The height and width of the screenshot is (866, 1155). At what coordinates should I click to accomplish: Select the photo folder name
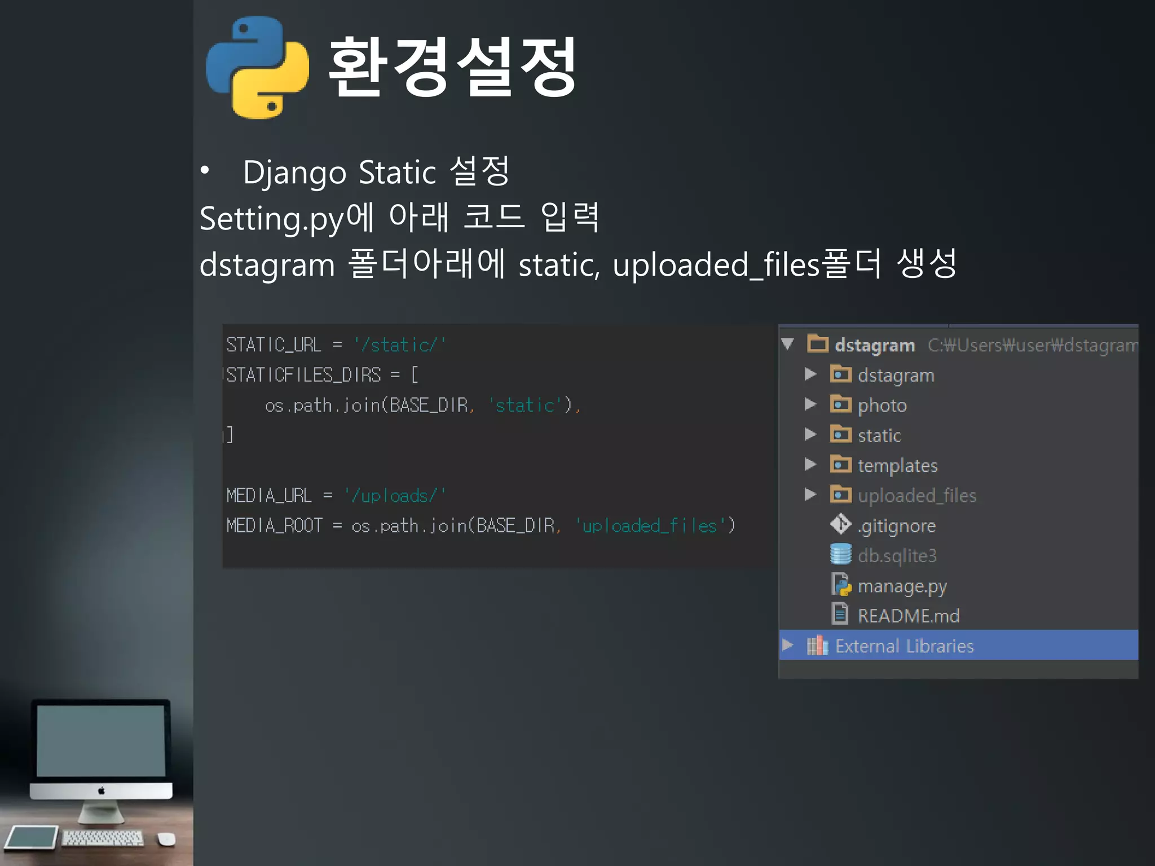click(x=882, y=406)
